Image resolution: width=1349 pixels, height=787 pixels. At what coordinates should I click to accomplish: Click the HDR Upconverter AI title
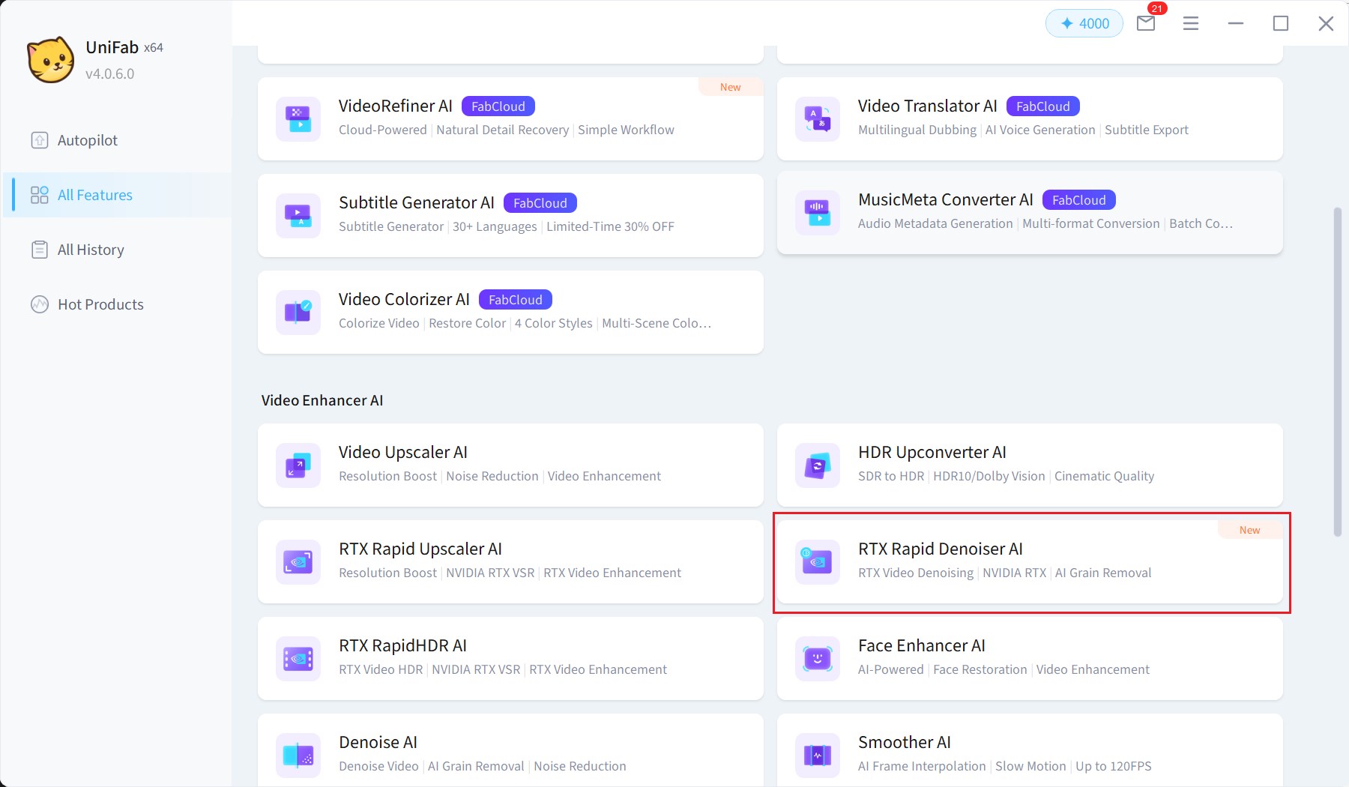point(932,452)
